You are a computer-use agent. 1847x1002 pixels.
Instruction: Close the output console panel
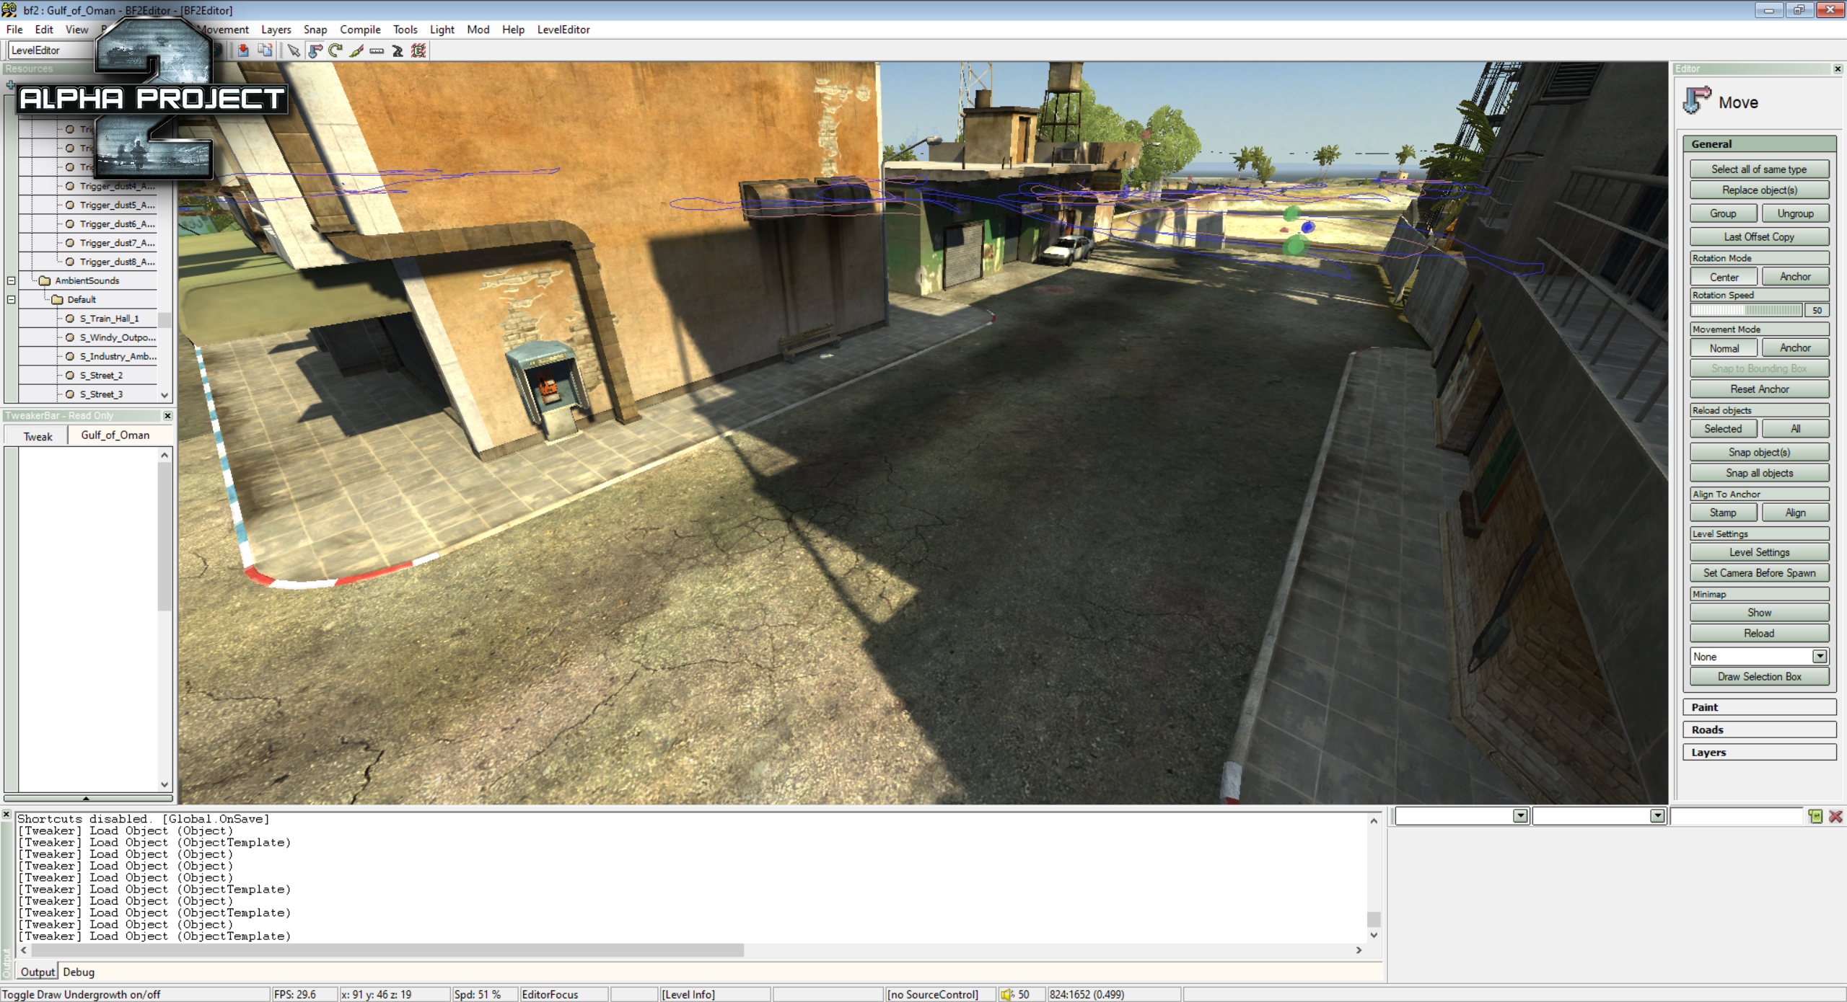point(6,815)
